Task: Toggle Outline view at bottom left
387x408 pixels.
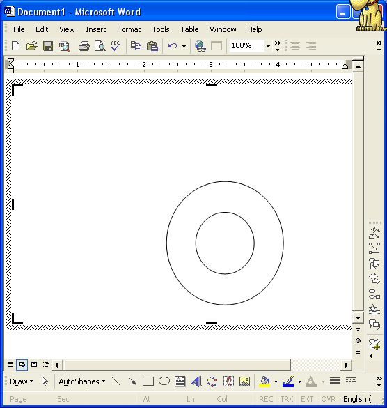Action: coord(46,365)
